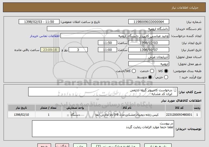Click the تاریخ ایجاد نیاز field 1398/02/03
Viewport: 209px width, 147px height.
point(149,43)
